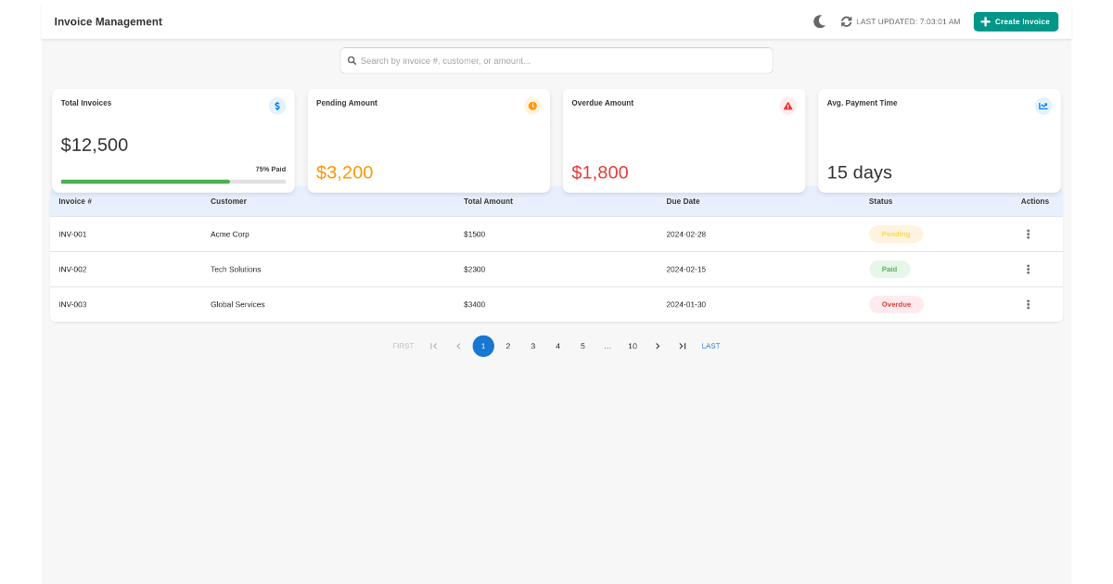Open actions menu for Tech Solutions invoice

(x=1028, y=270)
